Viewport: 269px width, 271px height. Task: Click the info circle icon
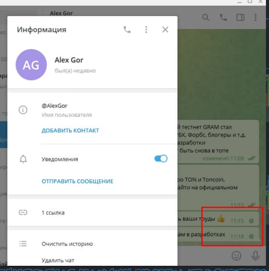click(23, 110)
